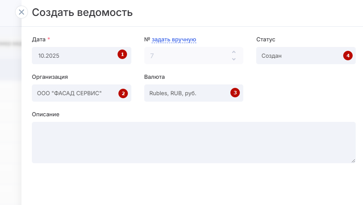The image size is (363, 205).
Task: Click red marker 3 in currency field
Action: (x=235, y=92)
